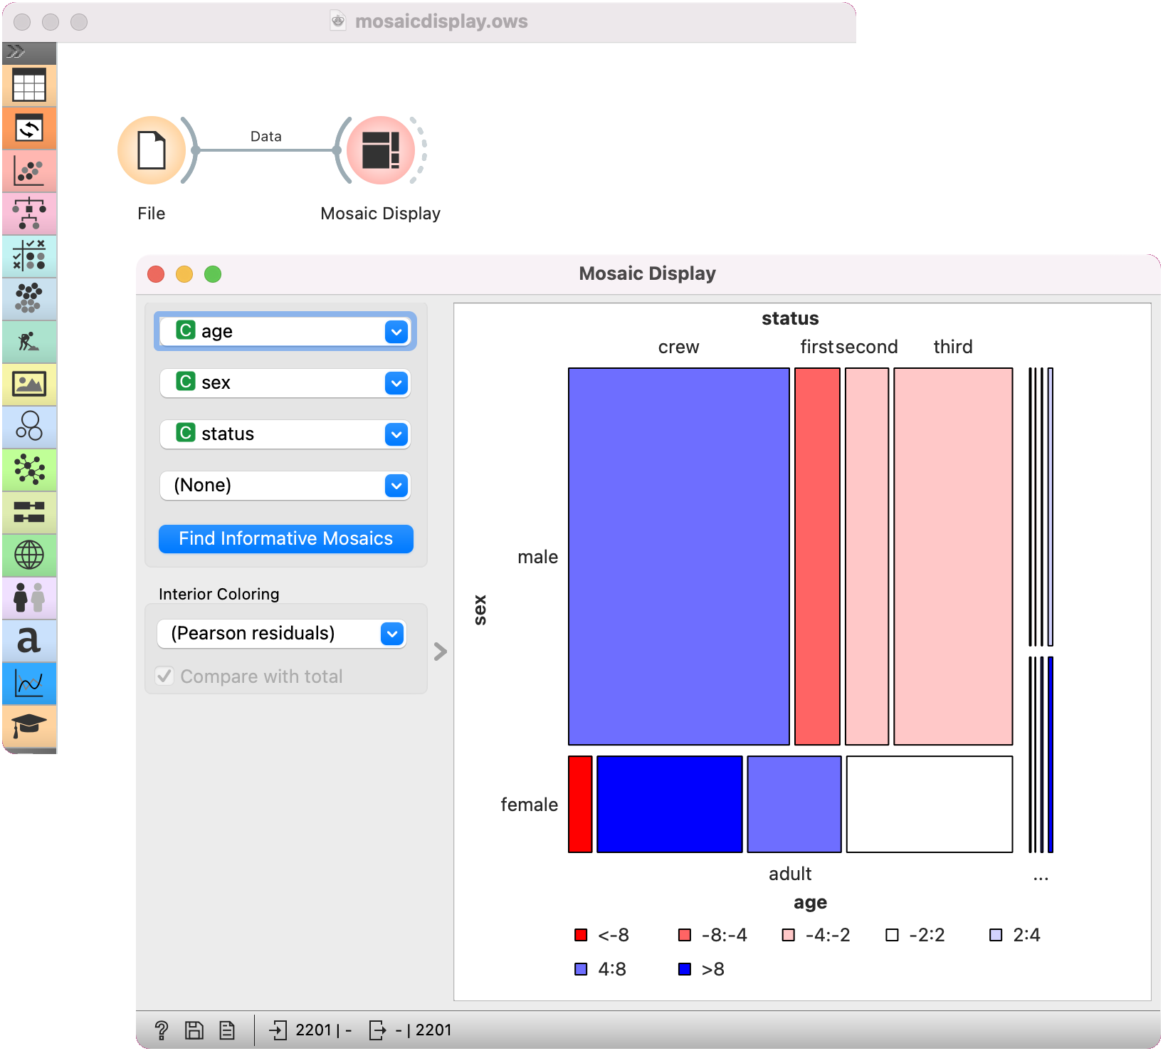Click the 4:8 legend swatch

[x=581, y=969]
